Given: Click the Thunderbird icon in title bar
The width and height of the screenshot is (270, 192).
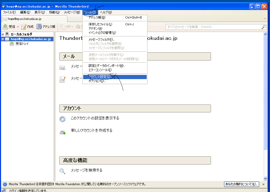Looking at the screenshot, I should click(x=4, y=7).
